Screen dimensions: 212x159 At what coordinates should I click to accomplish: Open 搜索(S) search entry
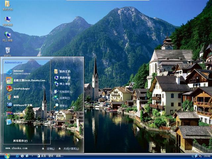tap(61, 106)
